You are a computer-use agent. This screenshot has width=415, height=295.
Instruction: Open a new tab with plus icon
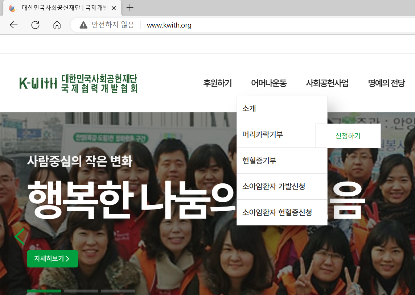(130, 8)
